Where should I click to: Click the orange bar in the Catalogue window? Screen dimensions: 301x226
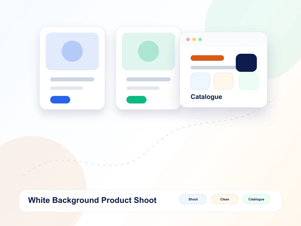click(x=207, y=58)
